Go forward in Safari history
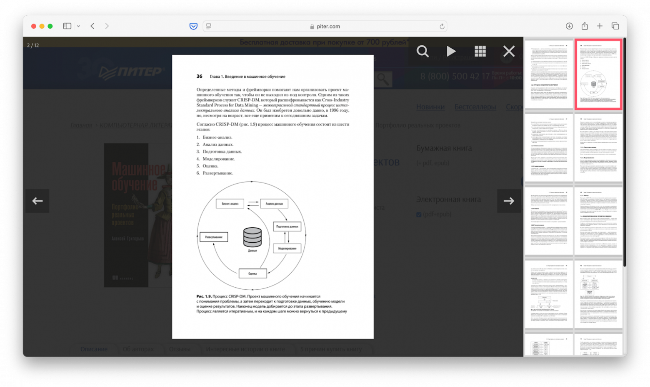This screenshot has width=650, height=387. tap(107, 26)
